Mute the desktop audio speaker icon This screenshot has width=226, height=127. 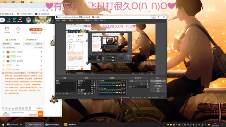[120, 85]
